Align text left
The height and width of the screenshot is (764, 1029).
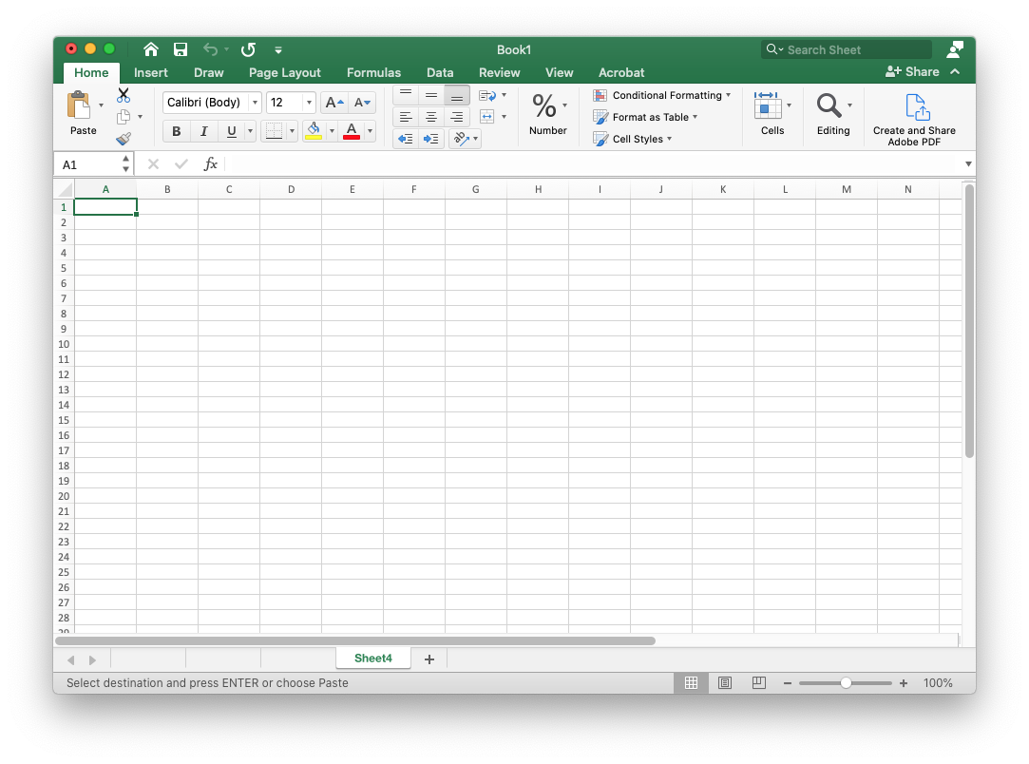pos(406,117)
